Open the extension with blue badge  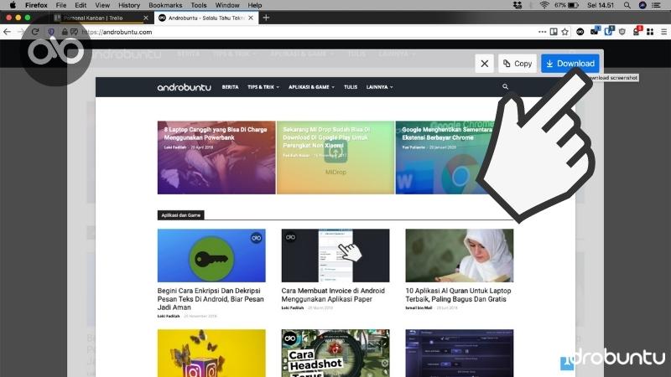[595, 31]
